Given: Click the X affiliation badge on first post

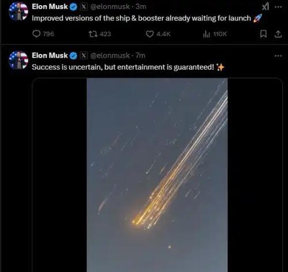Looking at the screenshot, I should pos(84,7).
